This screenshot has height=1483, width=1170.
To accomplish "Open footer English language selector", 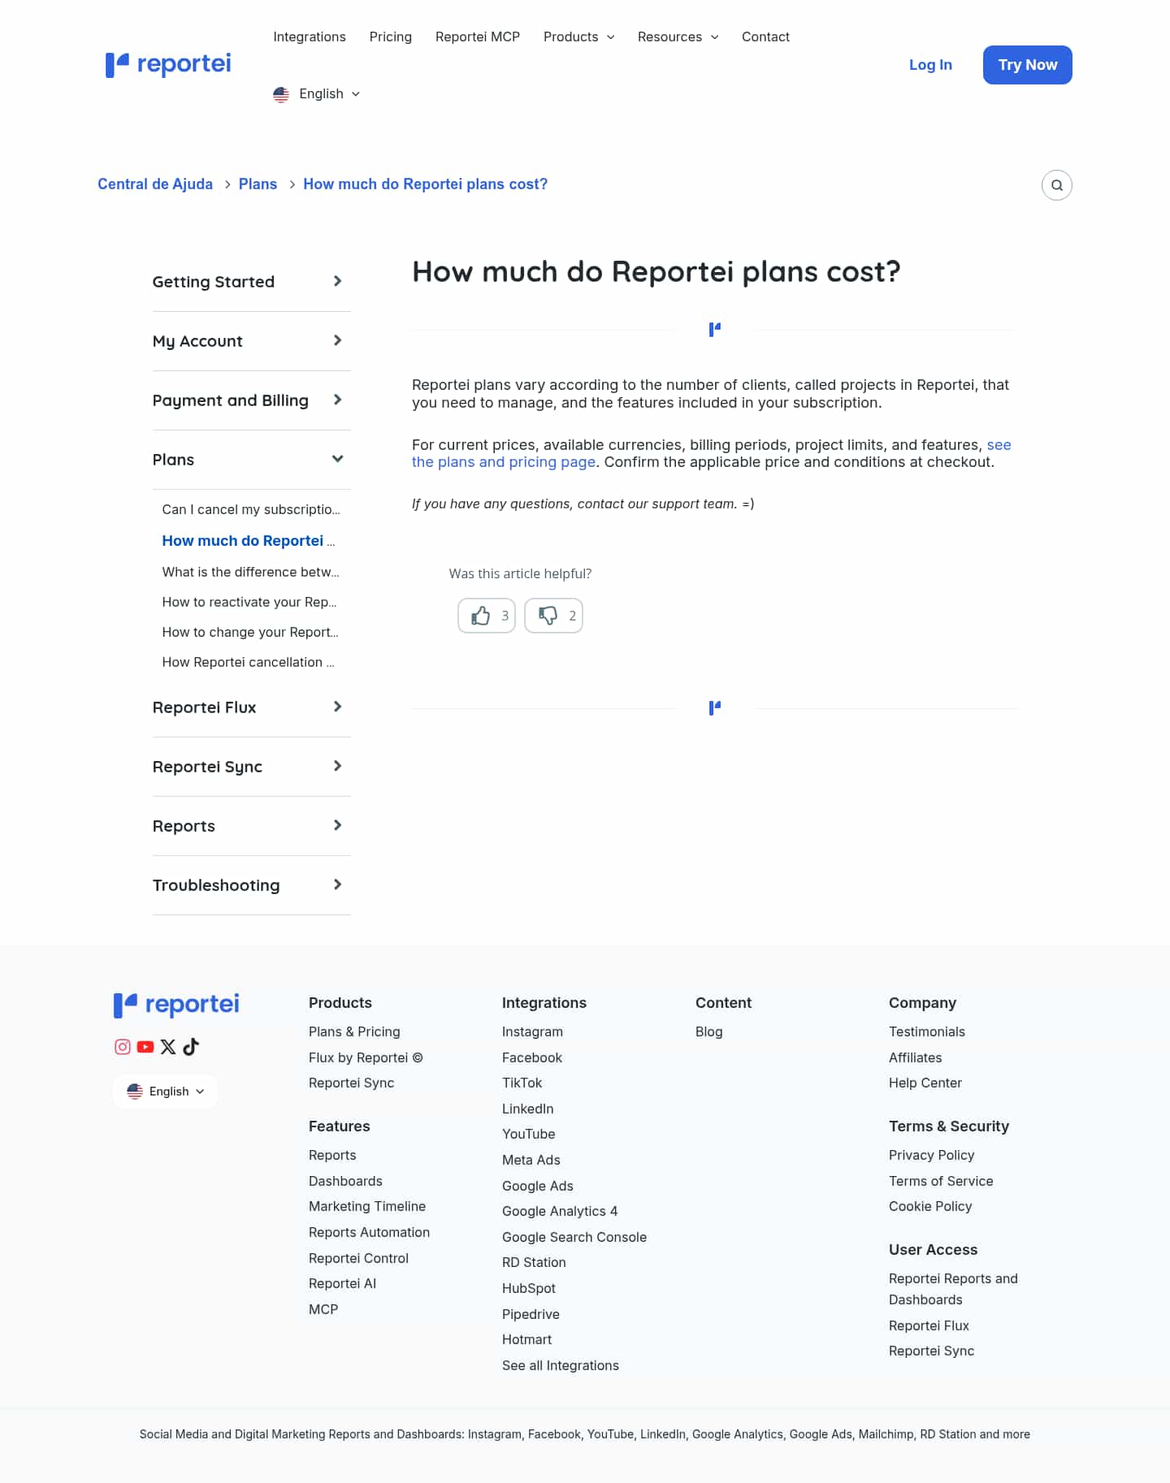I will coord(166,1092).
